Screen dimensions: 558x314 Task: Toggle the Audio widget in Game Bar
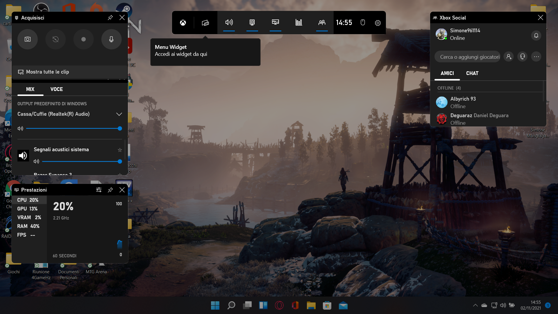click(229, 22)
